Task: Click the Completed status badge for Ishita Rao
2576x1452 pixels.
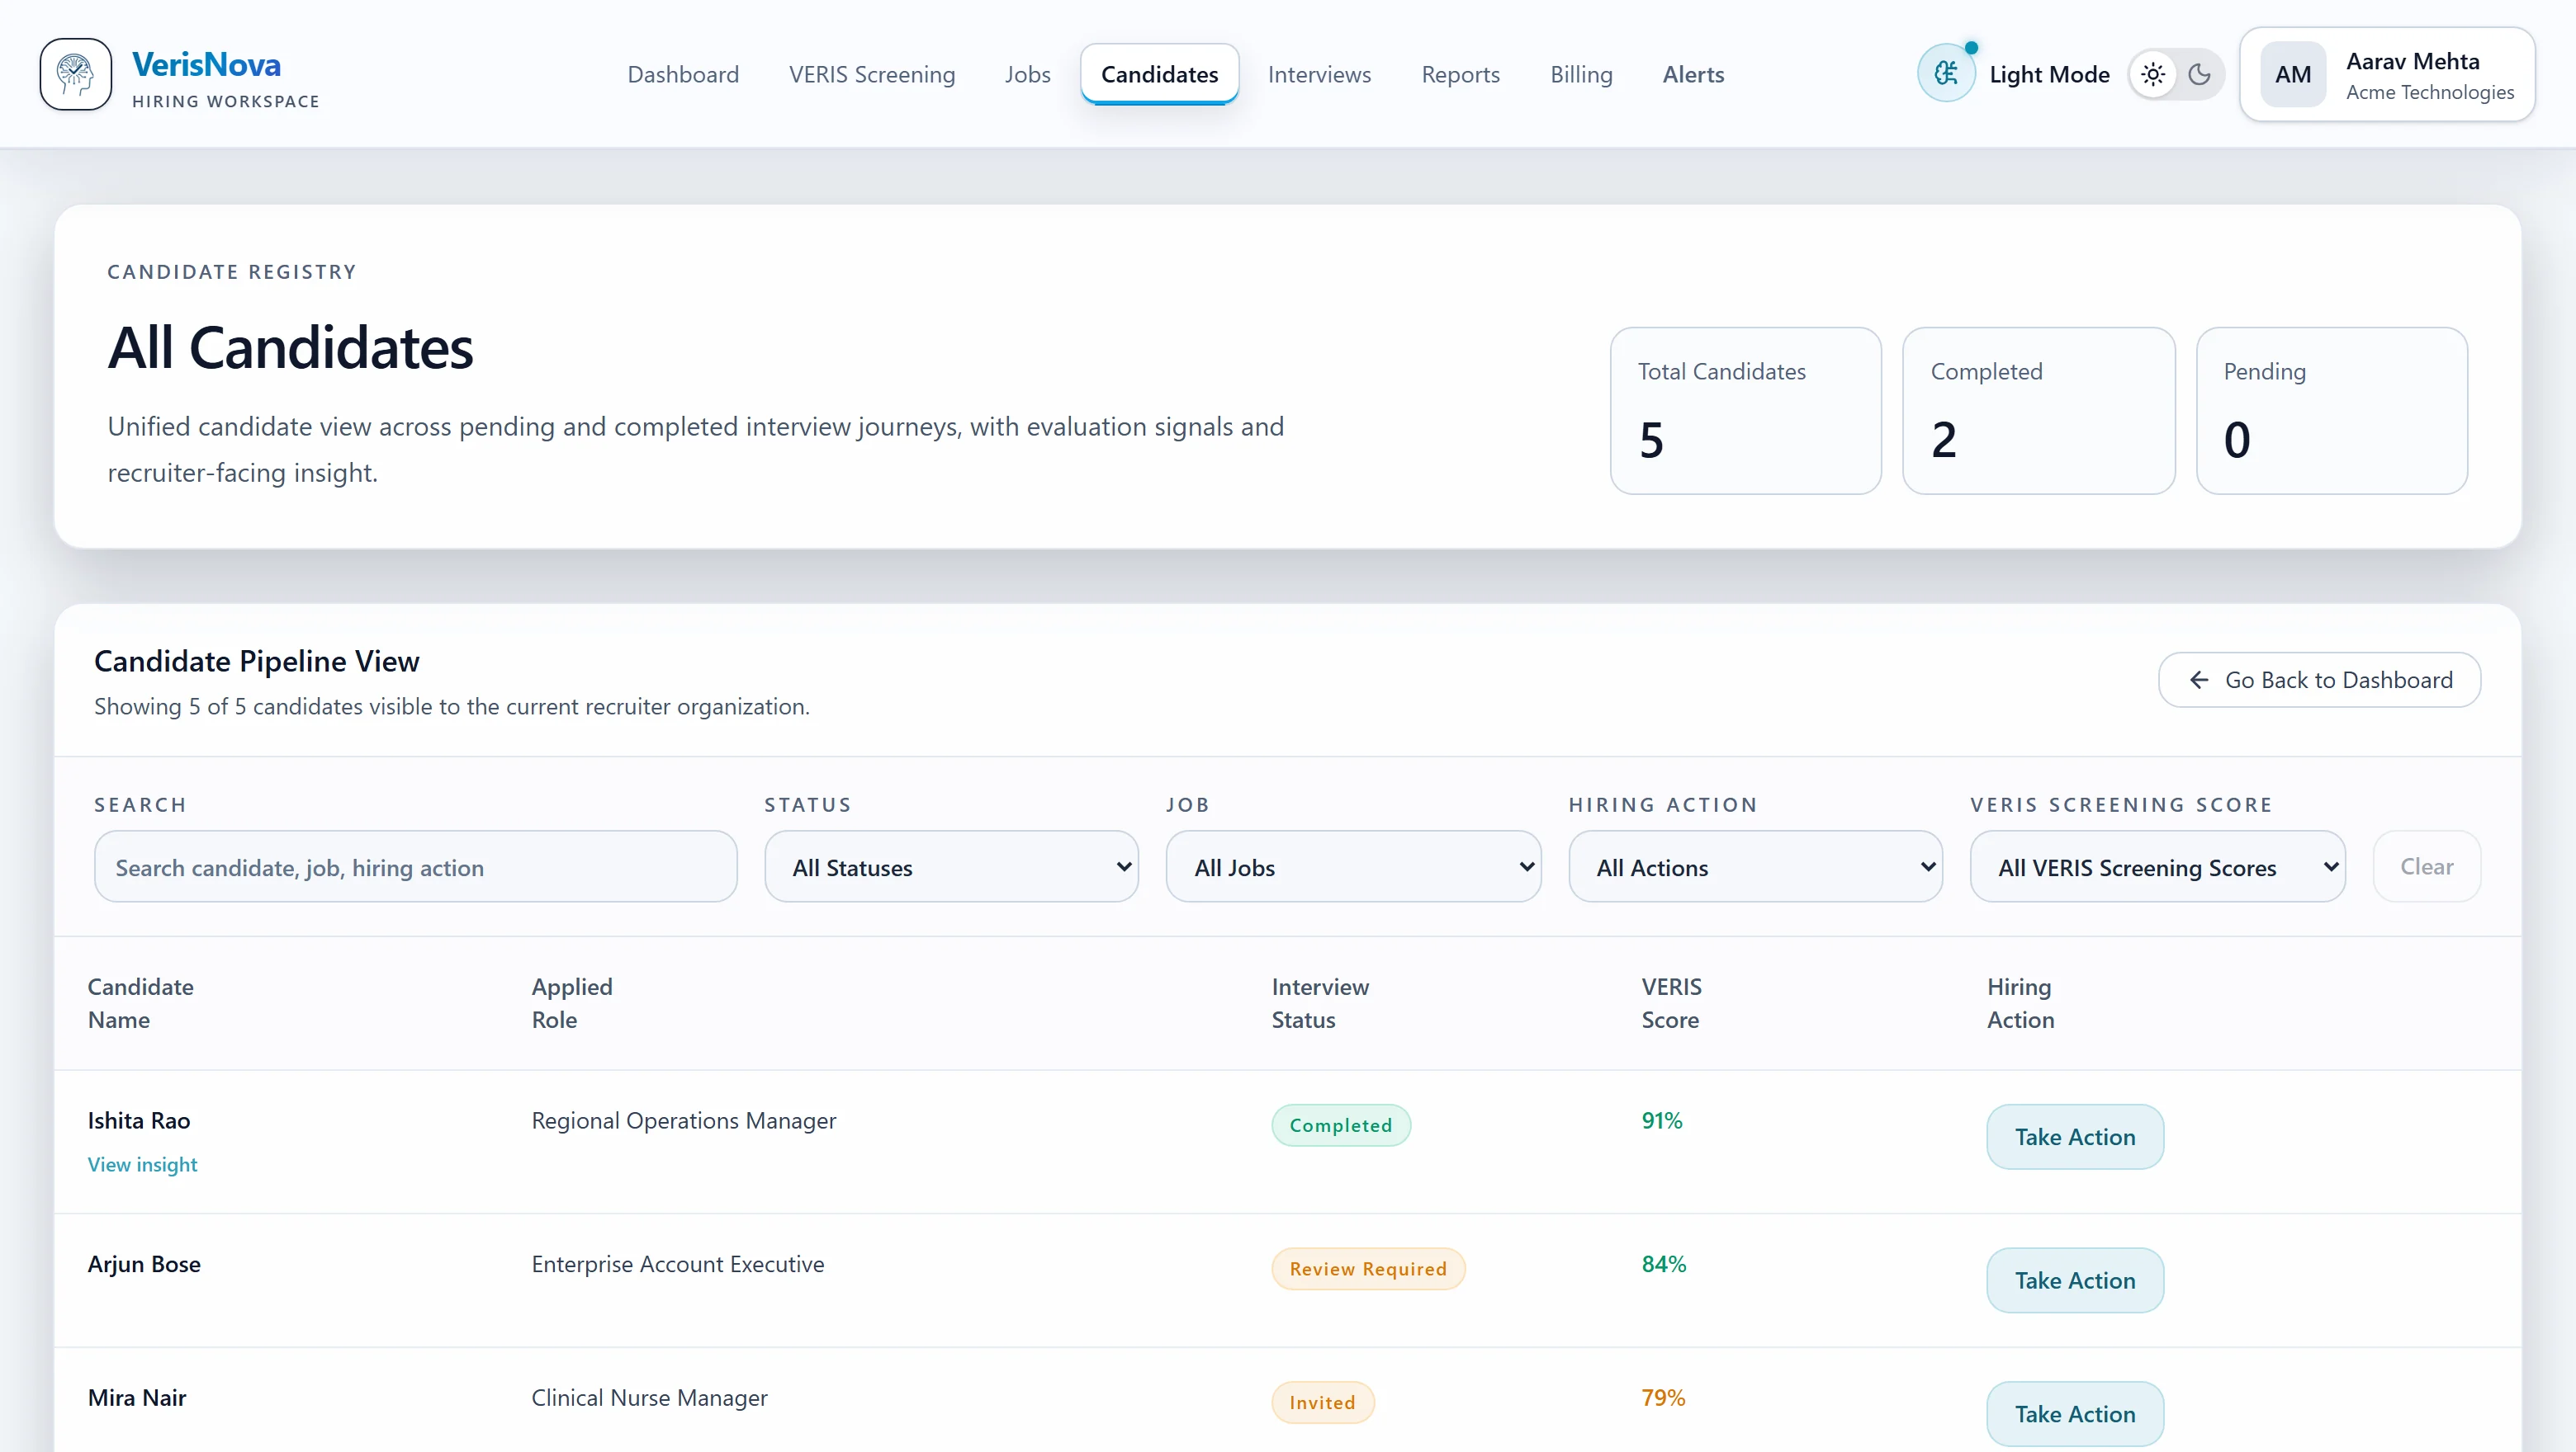Action: coord(1340,1125)
